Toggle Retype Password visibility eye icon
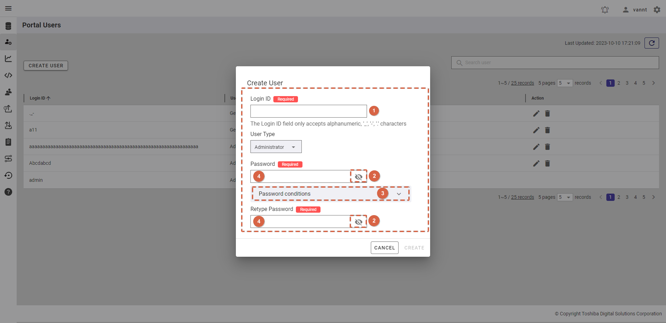666x323 pixels. pyautogui.click(x=358, y=222)
